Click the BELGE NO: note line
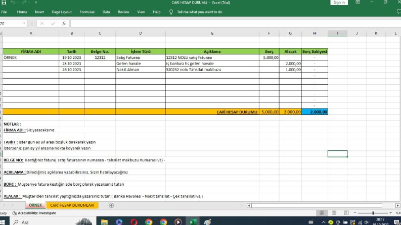 point(84,160)
